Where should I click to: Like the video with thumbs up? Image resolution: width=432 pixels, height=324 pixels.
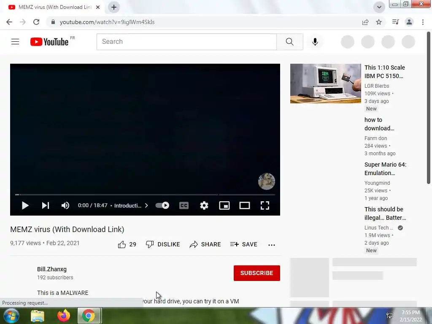[x=127, y=244]
